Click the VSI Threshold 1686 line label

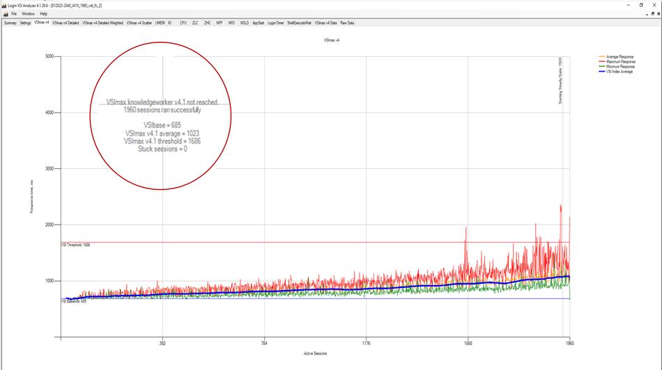coord(76,245)
